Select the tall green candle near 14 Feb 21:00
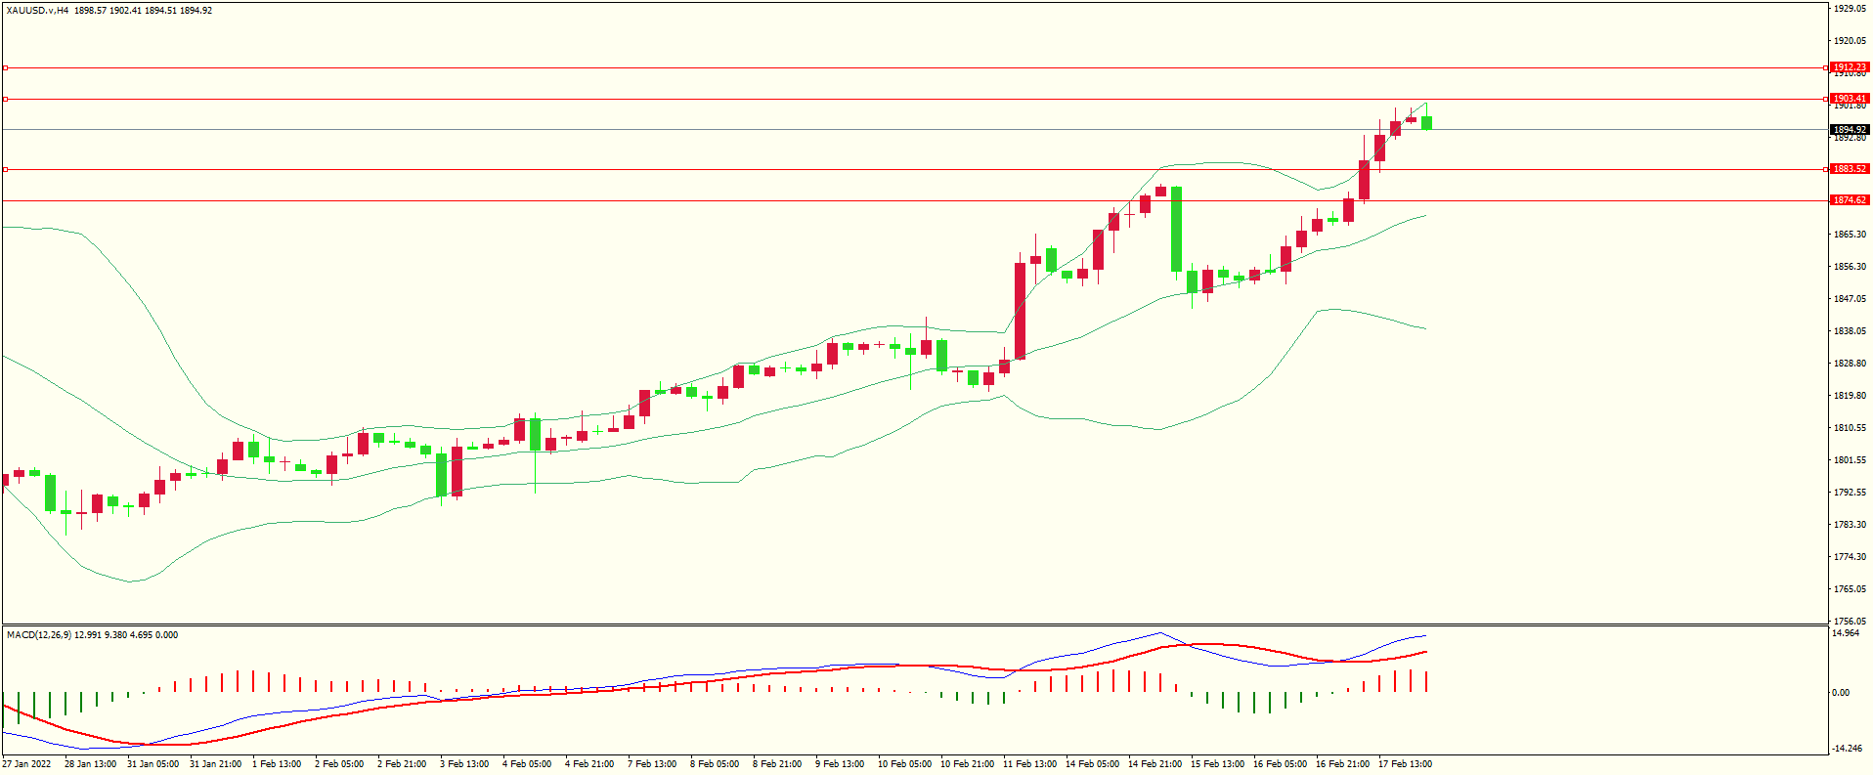The image size is (1873, 775). click(x=1177, y=230)
